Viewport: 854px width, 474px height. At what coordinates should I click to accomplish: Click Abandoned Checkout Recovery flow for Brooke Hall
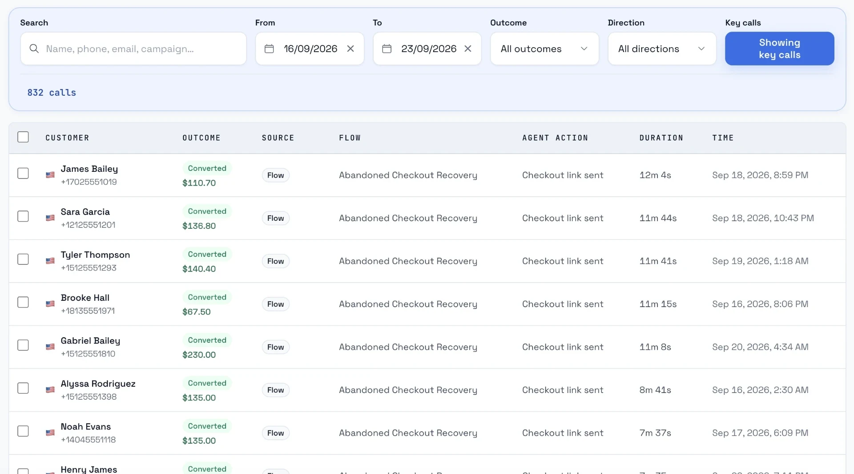point(408,304)
